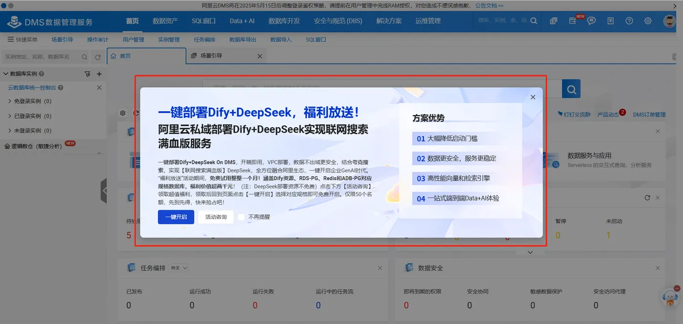Click the dashboard settings gear below the tabs
683x324 pixels.
pos(123,113)
